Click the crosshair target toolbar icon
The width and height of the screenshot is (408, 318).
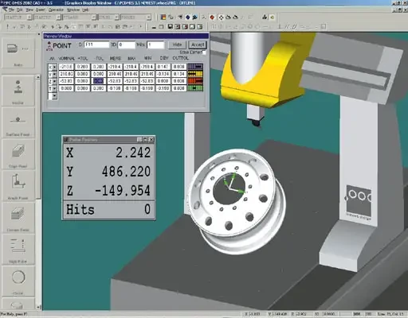coord(221,17)
